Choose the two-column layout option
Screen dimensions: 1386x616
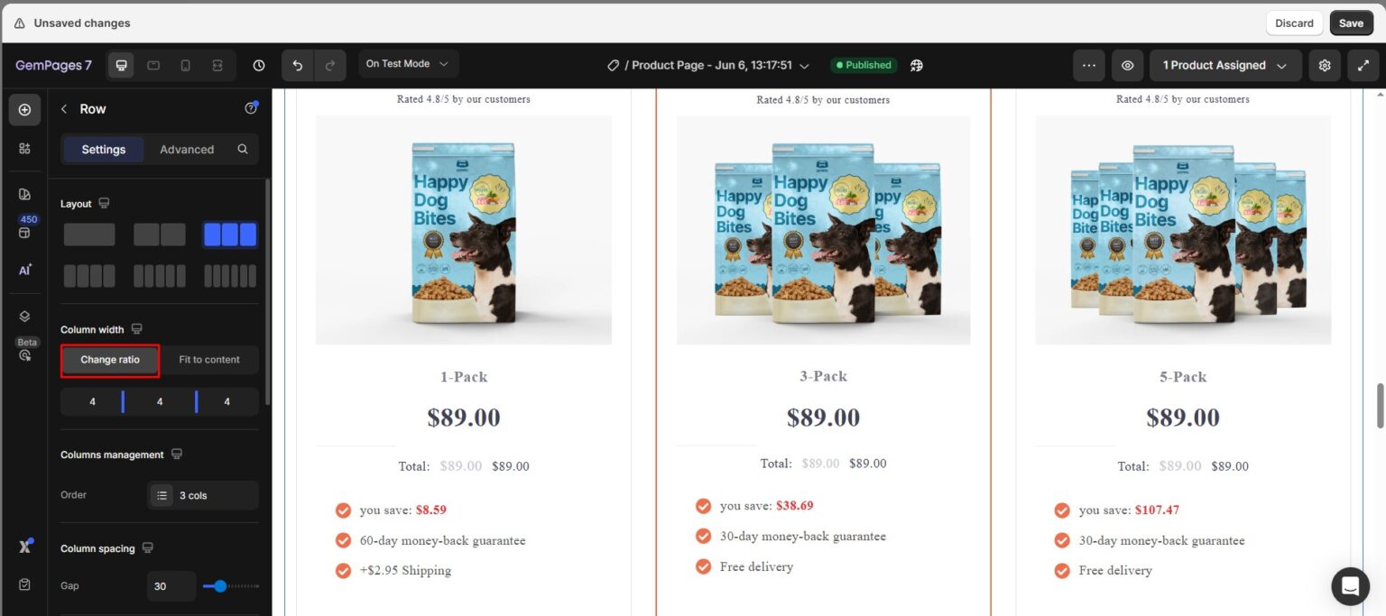[160, 234]
